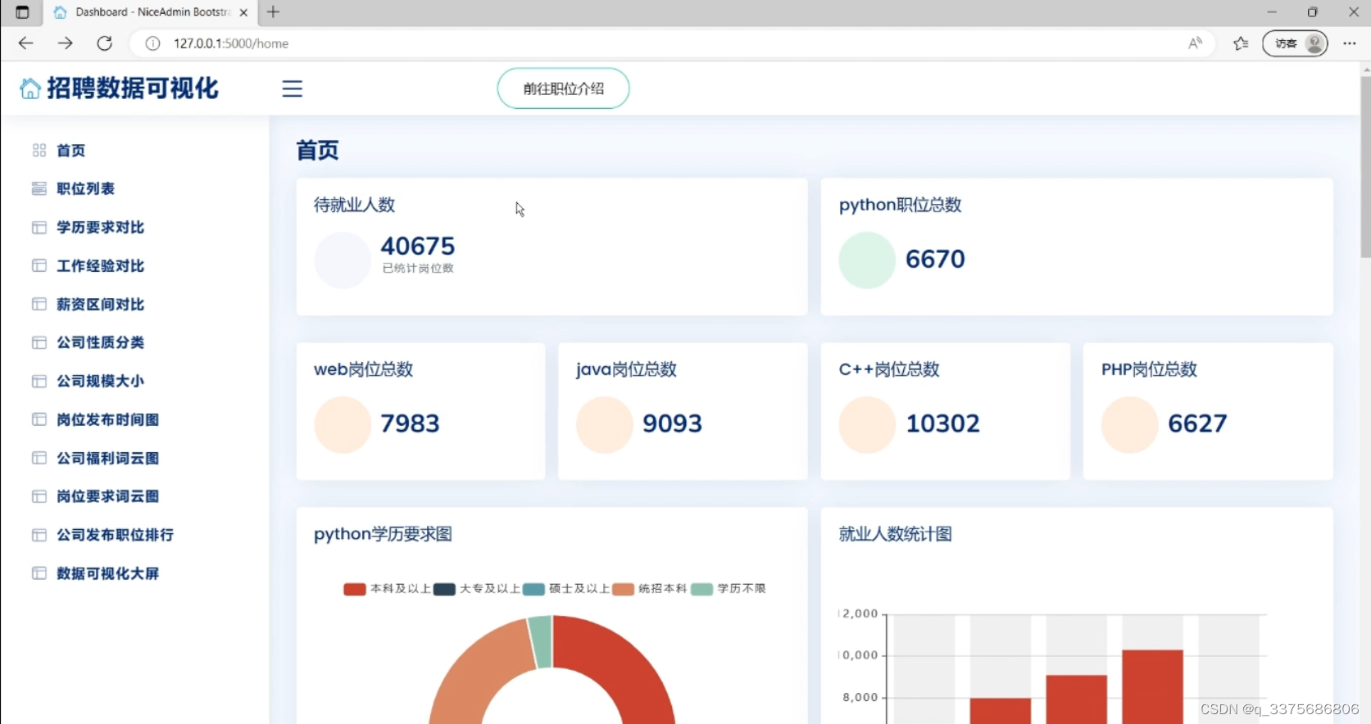Image resolution: width=1371 pixels, height=724 pixels.
Task: Toggle 大专及以上 legend swatch
Action: [444, 589]
